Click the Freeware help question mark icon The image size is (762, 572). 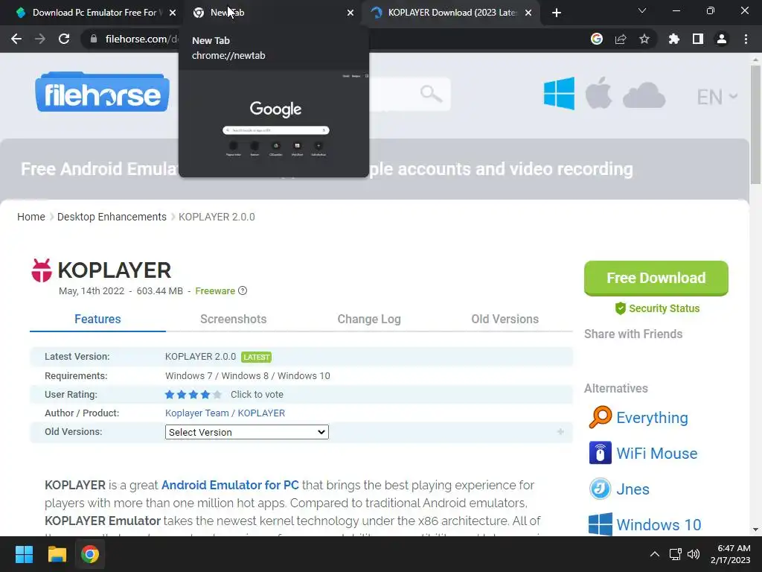tap(243, 290)
